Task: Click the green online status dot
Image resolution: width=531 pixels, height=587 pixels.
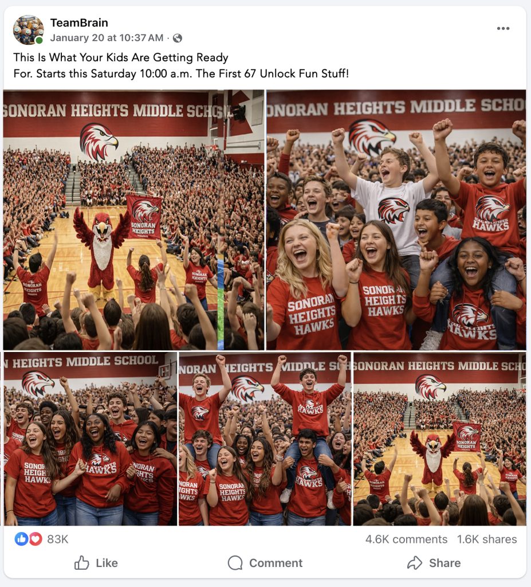Action: point(39,40)
